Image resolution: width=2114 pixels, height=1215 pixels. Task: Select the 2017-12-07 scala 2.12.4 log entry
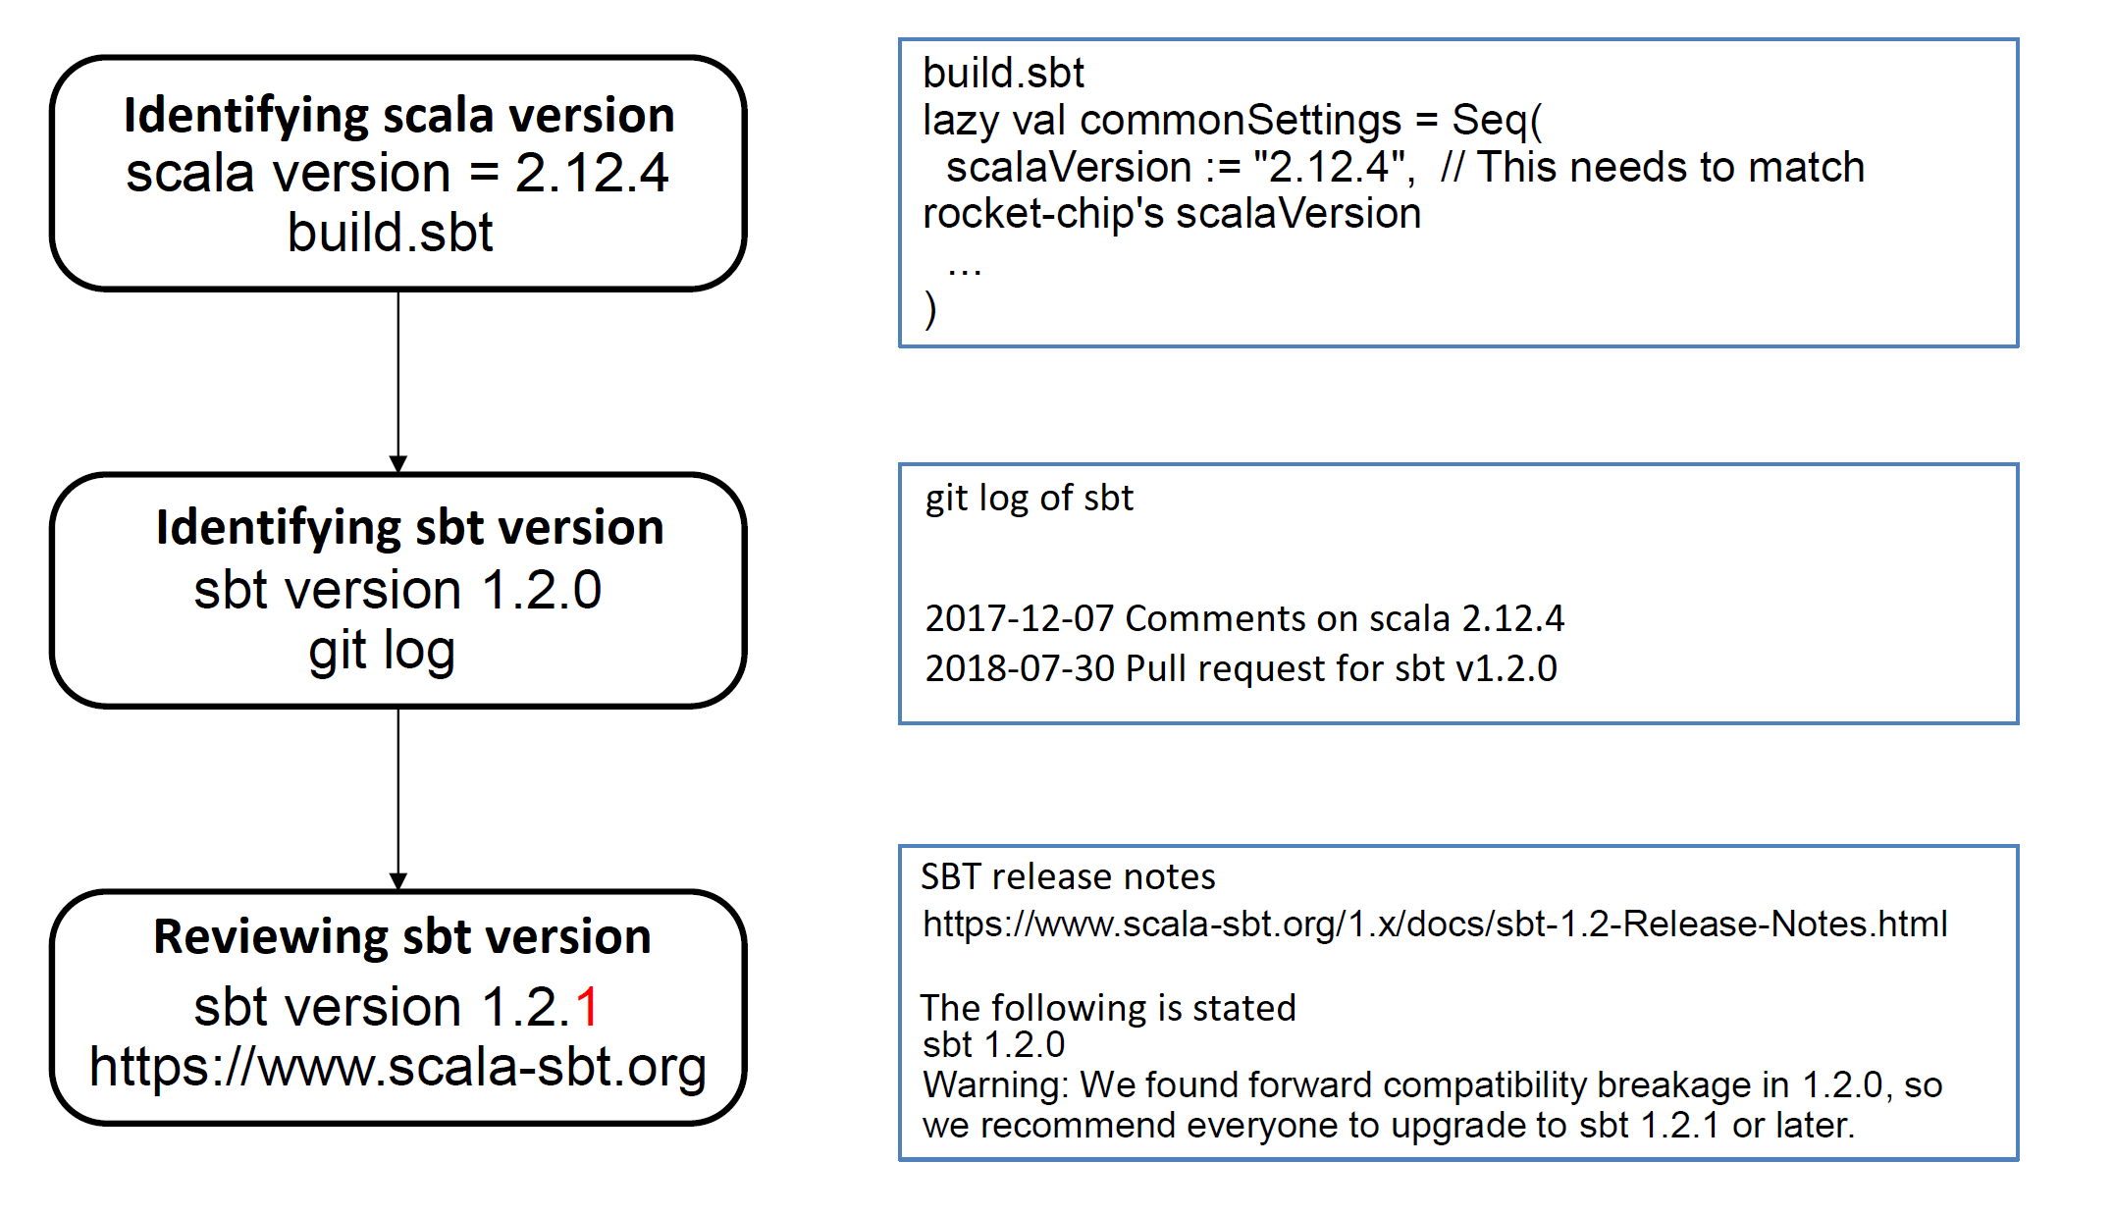click(1243, 619)
